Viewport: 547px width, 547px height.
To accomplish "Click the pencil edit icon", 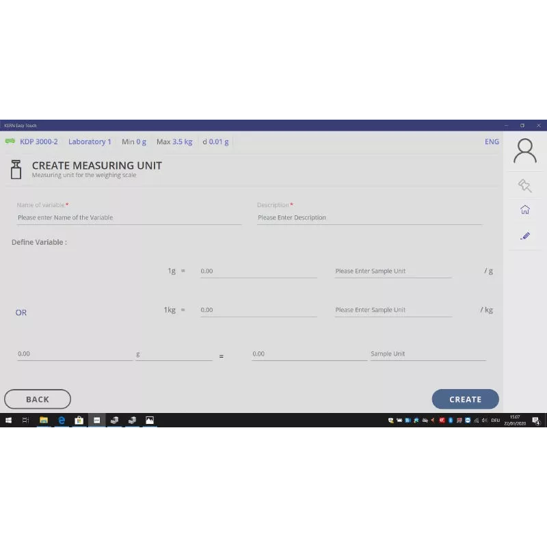I will (524, 236).
